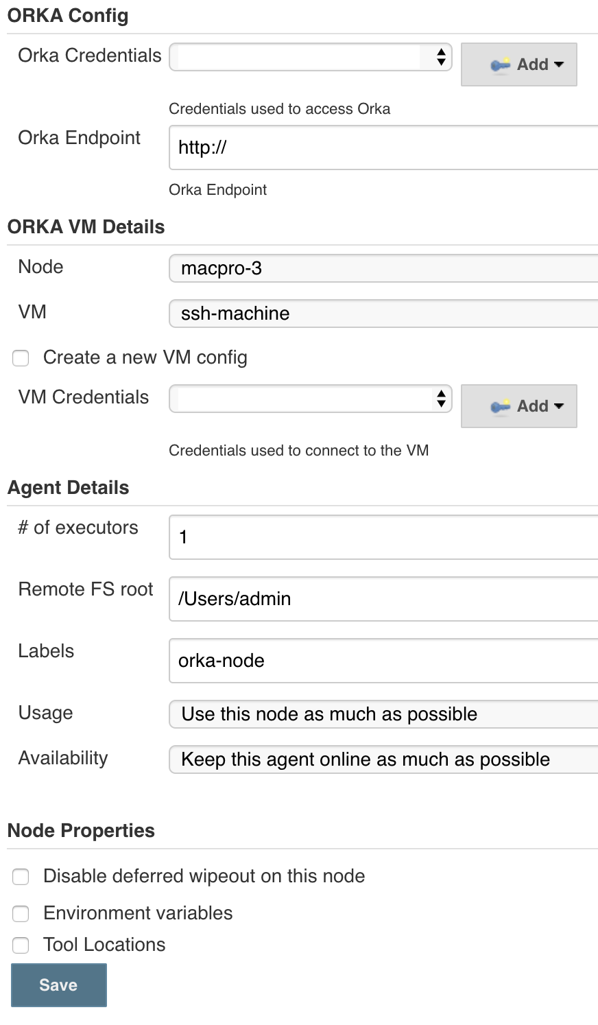Enable the Tool Locations checkbox

click(x=21, y=945)
